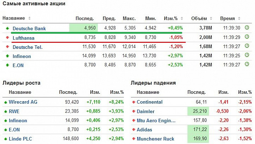Screen dimensions: 255x144
Task: Click the highlighted 4,950 last price cell
Action: [84, 28]
